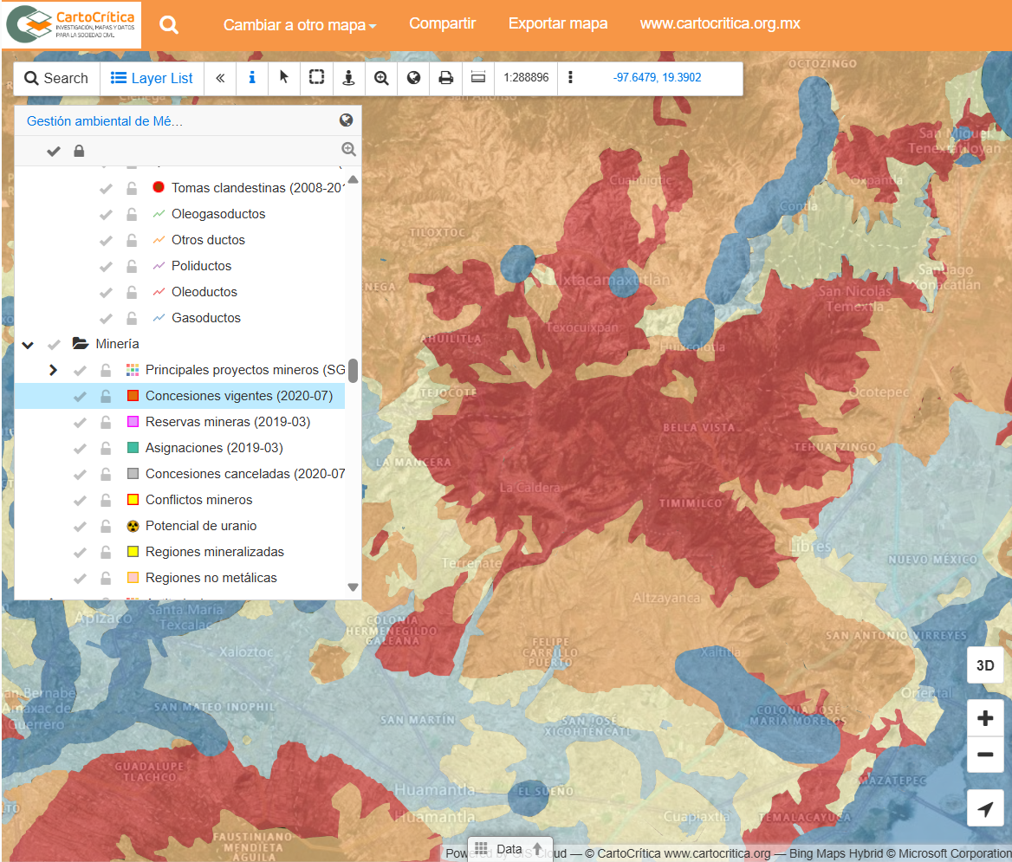This screenshot has height=862, width=1012.
Task: Collapse the Minería folder chevron
Action: 28,344
